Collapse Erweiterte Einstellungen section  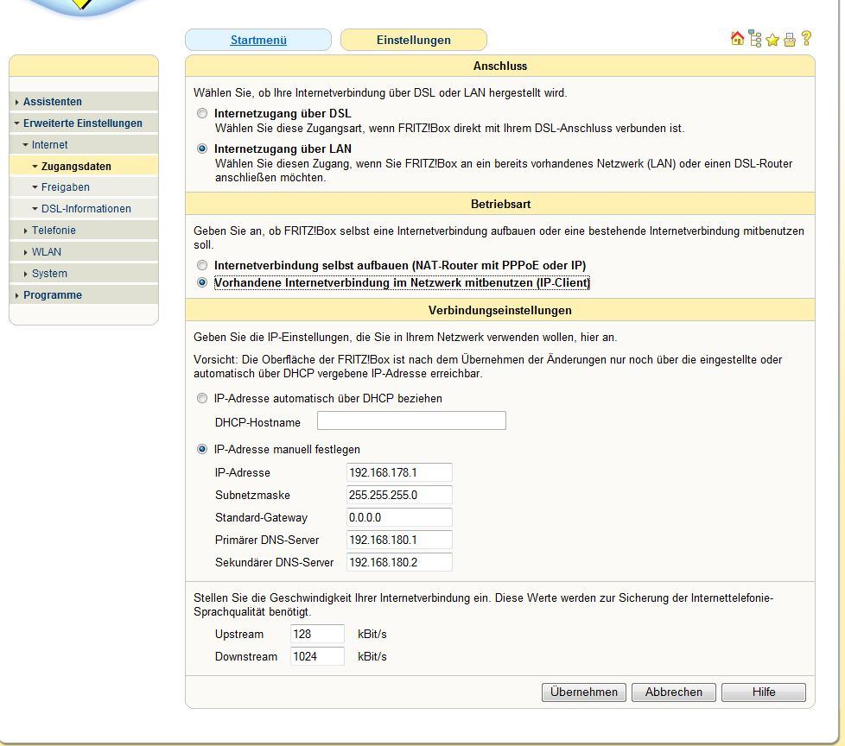click(x=84, y=123)
